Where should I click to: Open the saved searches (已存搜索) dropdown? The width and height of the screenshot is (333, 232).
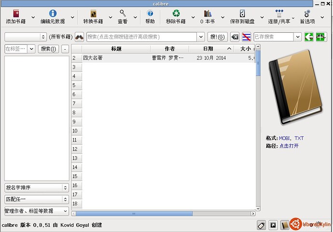(x=298, y=37)
